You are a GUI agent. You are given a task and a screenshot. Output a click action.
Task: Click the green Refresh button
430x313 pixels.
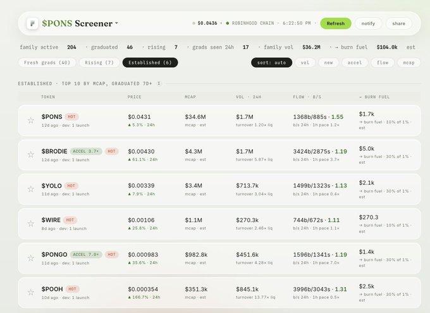pyautogui.click(x=335, y=23)
